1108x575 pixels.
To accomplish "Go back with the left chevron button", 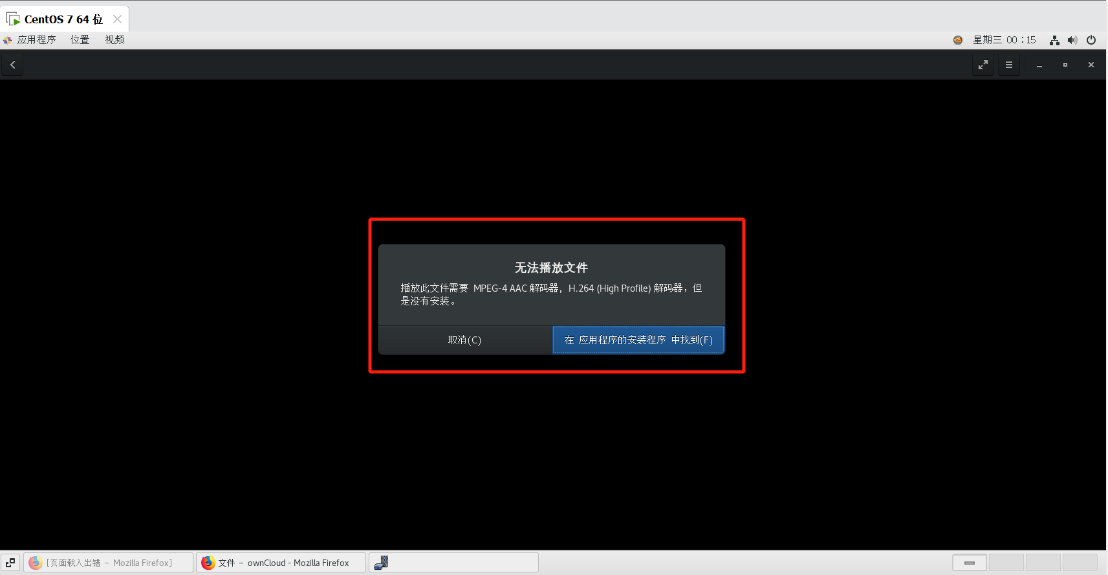I will pyautogui.click(x=12, y=65).
